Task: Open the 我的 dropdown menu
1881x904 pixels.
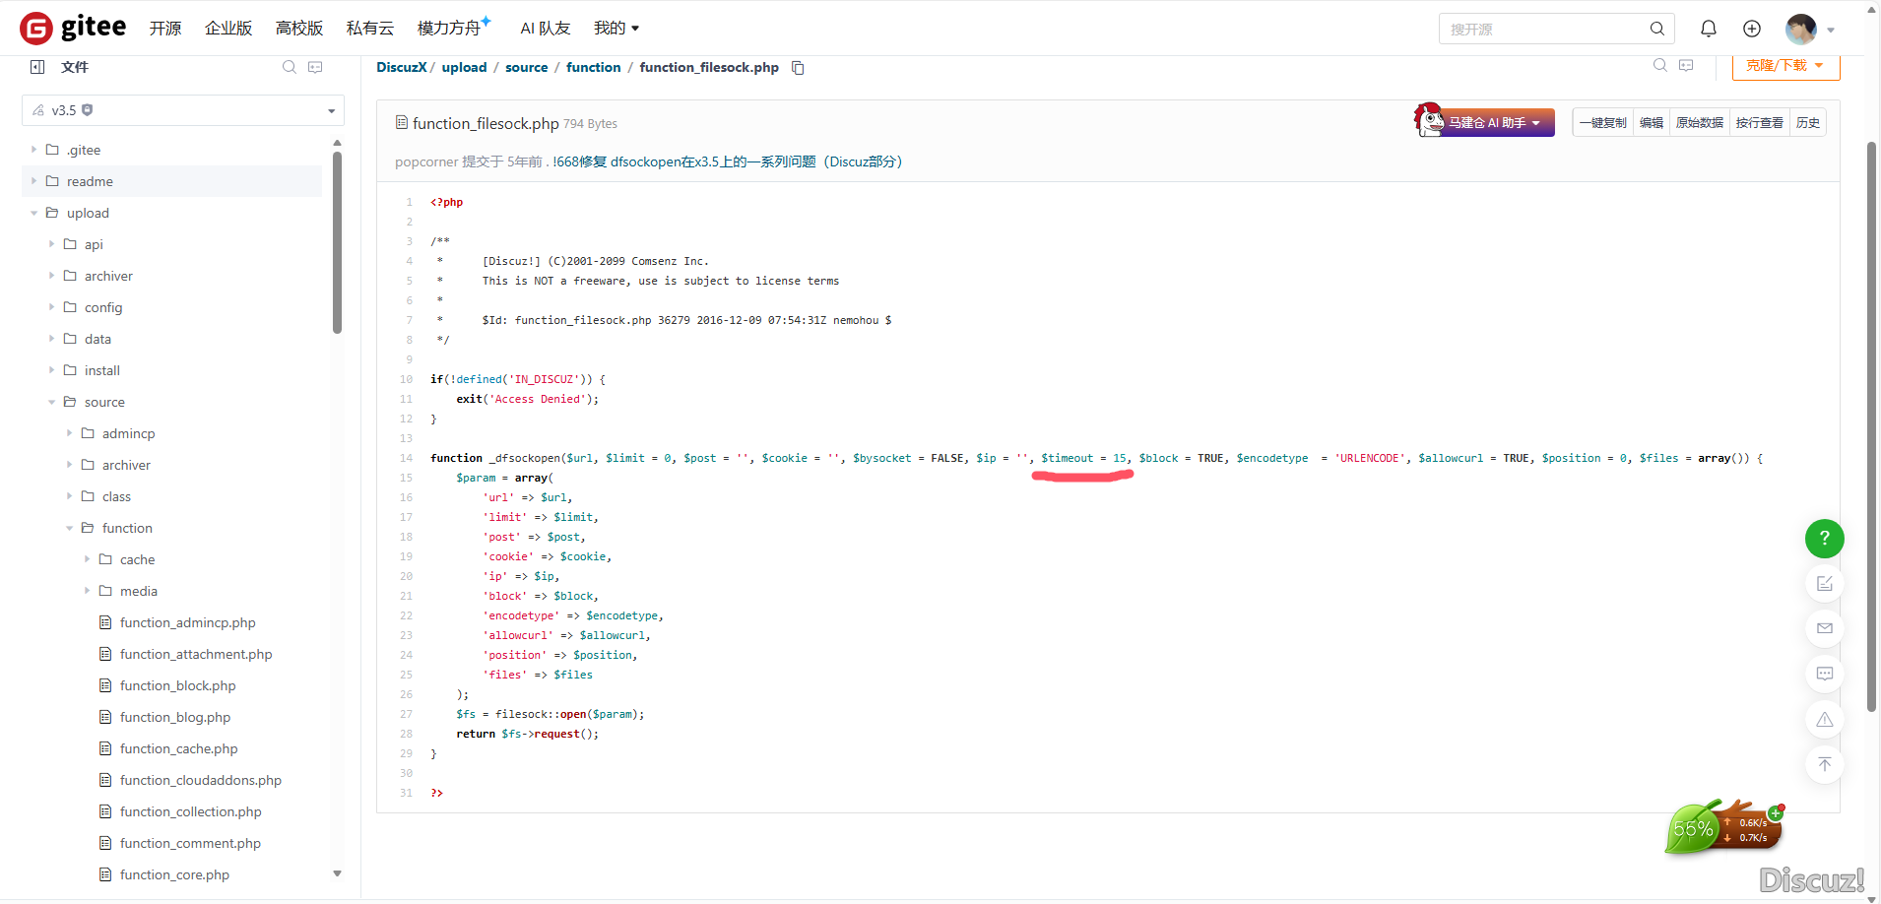Action: (616, 29)
